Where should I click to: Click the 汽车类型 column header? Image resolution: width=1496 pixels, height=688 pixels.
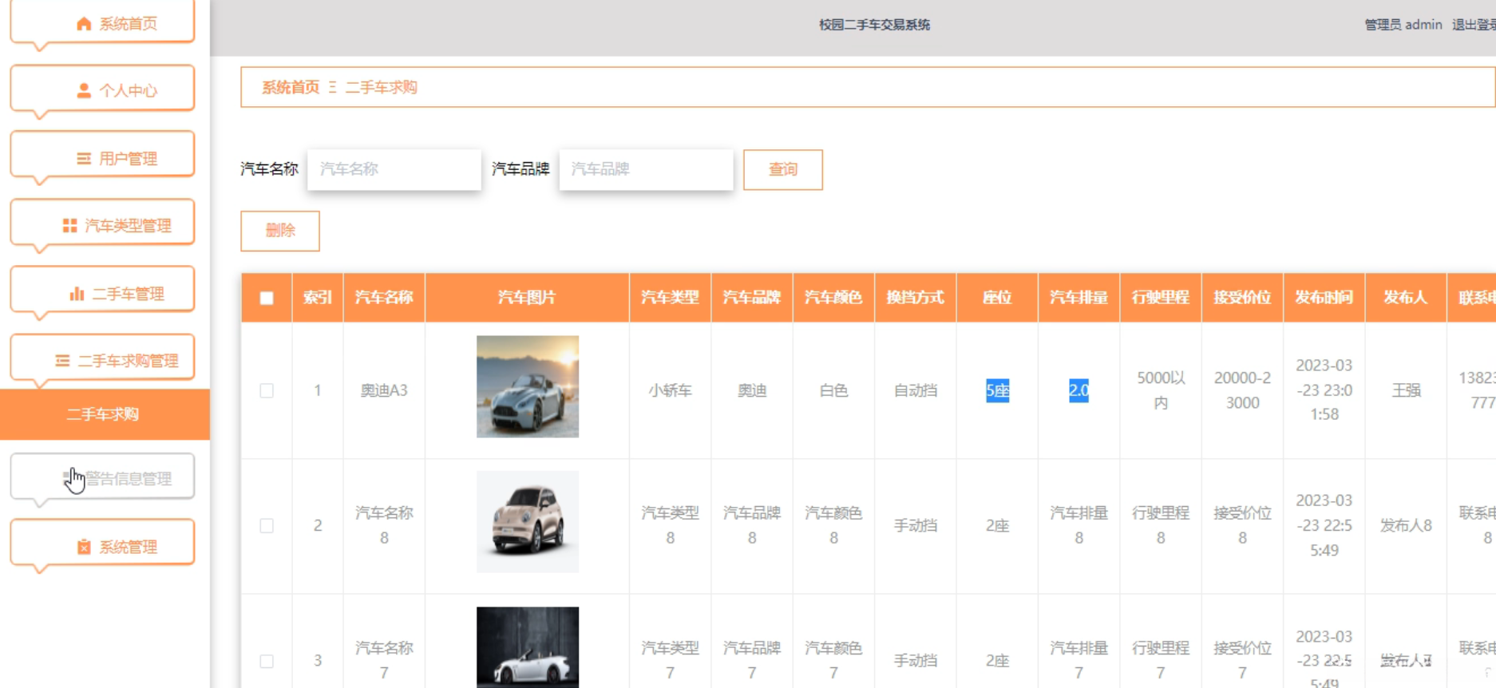[x=670, y=298]
